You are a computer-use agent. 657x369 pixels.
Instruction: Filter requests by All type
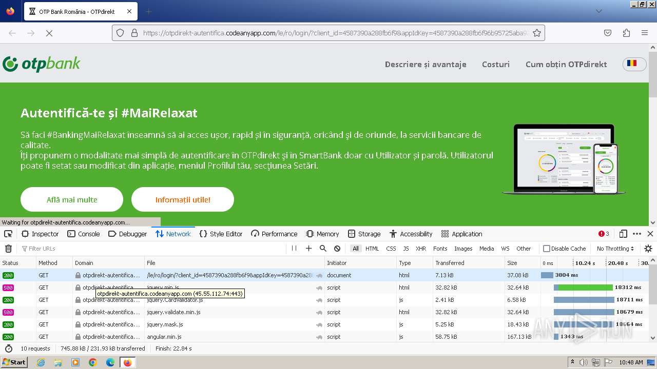tap(355, 249)
